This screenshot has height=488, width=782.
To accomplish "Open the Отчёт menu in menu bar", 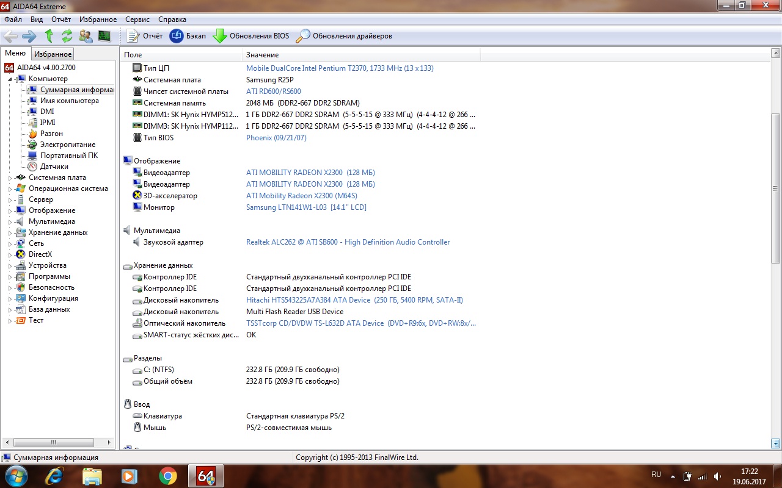I will [61, 20].
